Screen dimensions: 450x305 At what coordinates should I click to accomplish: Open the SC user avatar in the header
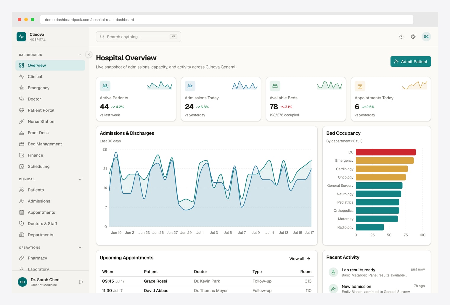pyautogui.click(x=426, y=37)
